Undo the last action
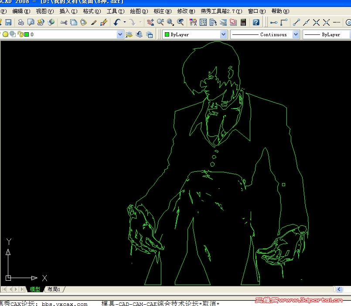Image resolution: width=351 pixels, height=306 pixels. [117, 22]
